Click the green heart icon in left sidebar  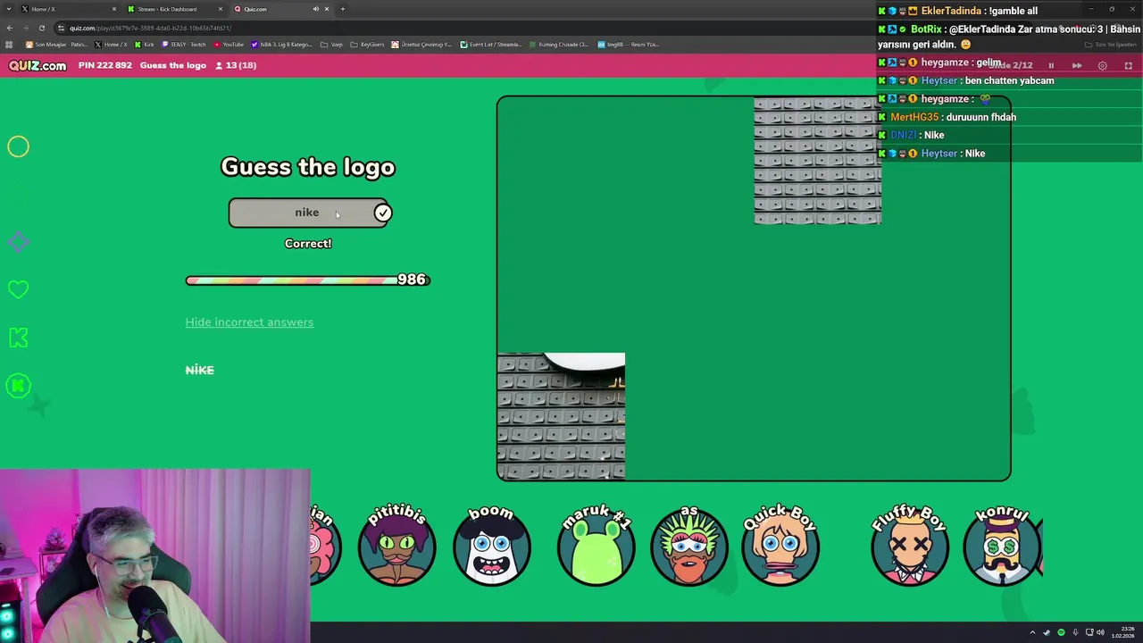18,289
